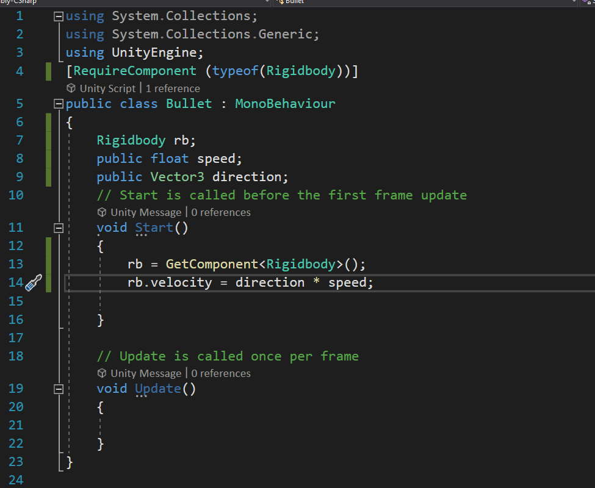Click the Unity Message icon above Start
Image resolution: width=595 pixels, height=488 pixels.
tap(102, 212)
